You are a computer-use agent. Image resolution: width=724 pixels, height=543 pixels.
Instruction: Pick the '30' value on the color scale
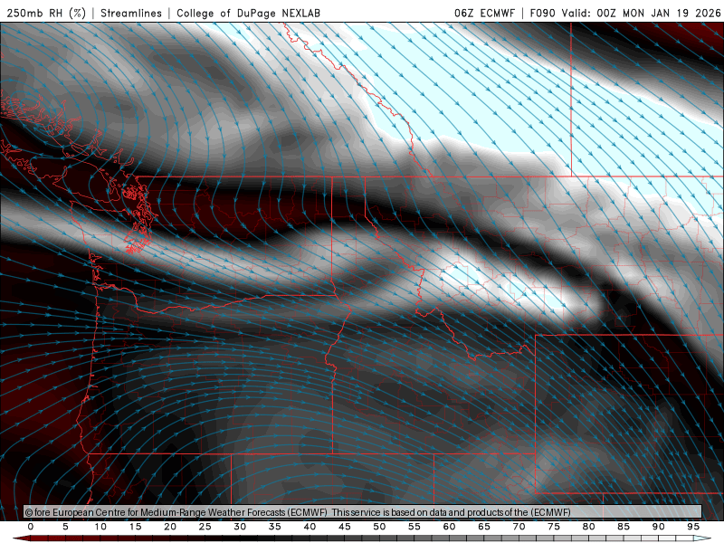point(240,527)
